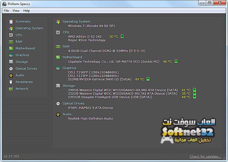Image resolution: width=228 pixels, height=162 pixels.
Task: Click the Optical Drives disc sidebar icon
Action: tap(11, 69)
